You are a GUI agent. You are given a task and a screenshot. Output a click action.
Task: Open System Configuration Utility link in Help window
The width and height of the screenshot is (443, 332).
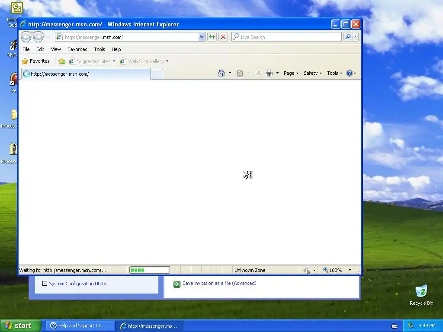(78, 284)
